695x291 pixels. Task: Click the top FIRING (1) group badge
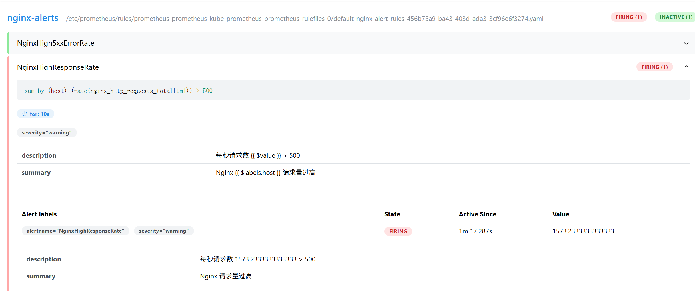pyautogui.click(x=628, y=17)
